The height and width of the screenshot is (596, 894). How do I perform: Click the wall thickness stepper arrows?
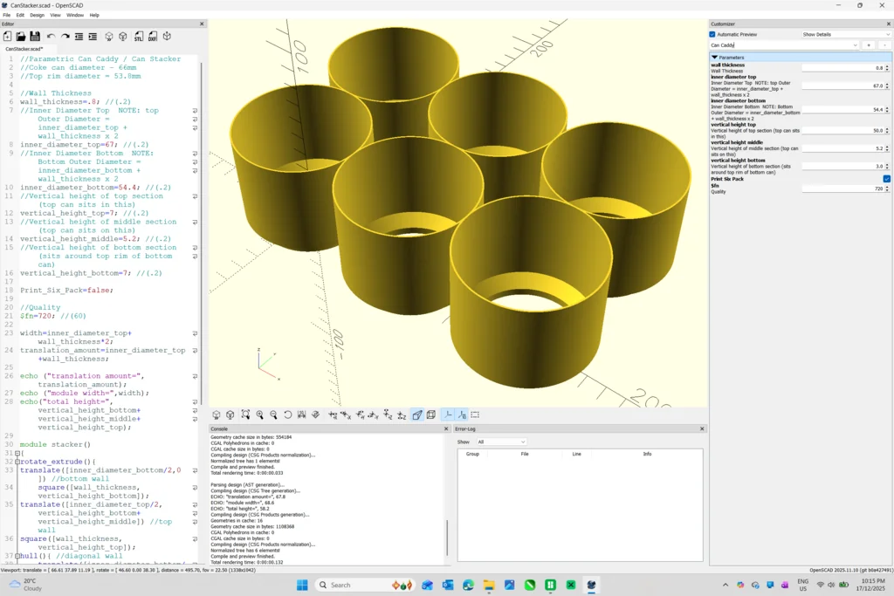coord(887,68)
